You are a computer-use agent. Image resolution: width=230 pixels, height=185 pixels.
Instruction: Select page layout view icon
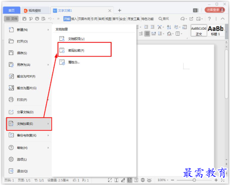tap(130, 180)
